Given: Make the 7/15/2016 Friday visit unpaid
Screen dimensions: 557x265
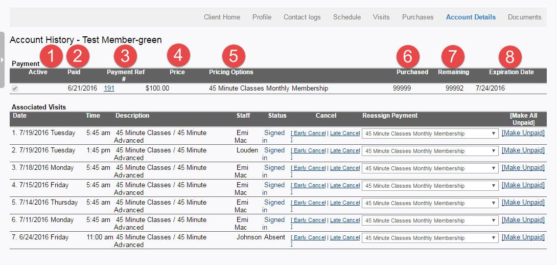Looking at the screenshot, I should pyautogui.click(x=523, y=185).
